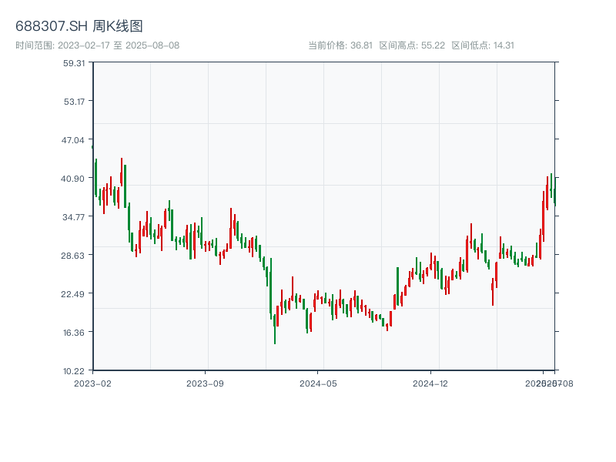Click the y-axis value 16.36

pos(74,333)
